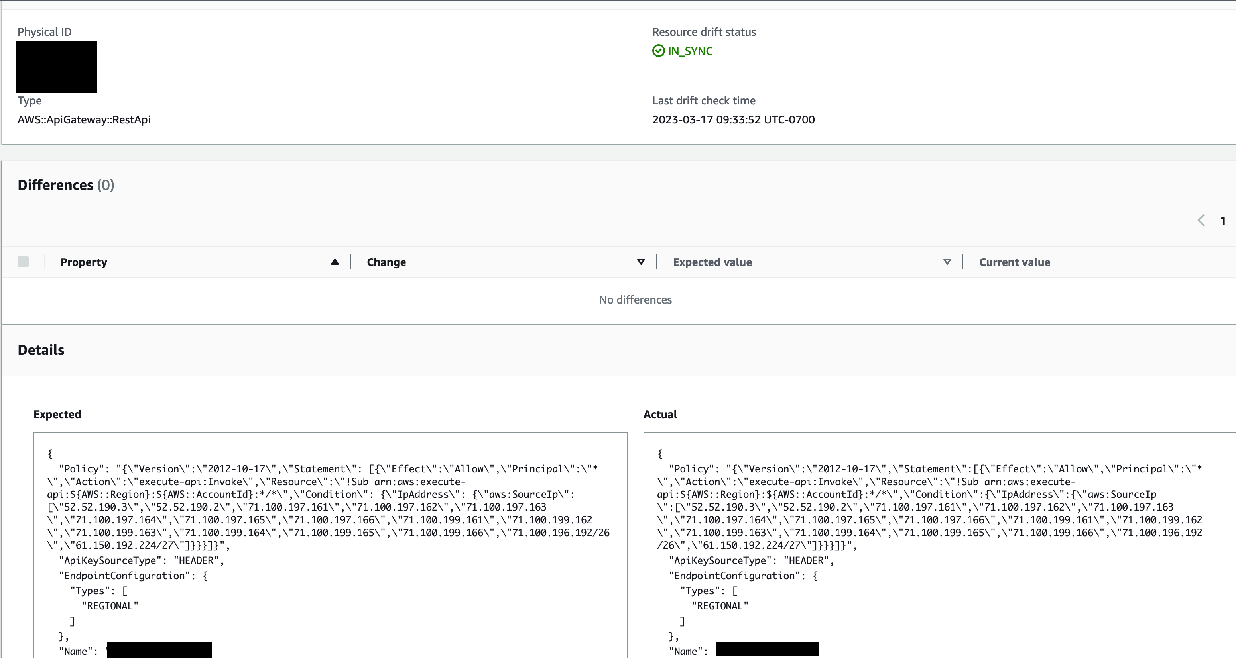The width and height of the screenshot is (1236, 658).
Task: Toggle the select-all checkbox in the table header
Action: [x=23, y=262]
